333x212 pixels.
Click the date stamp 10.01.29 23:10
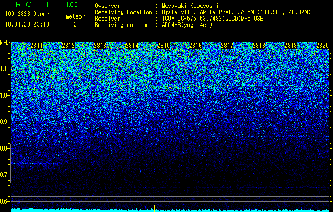(x=27, y=24)
